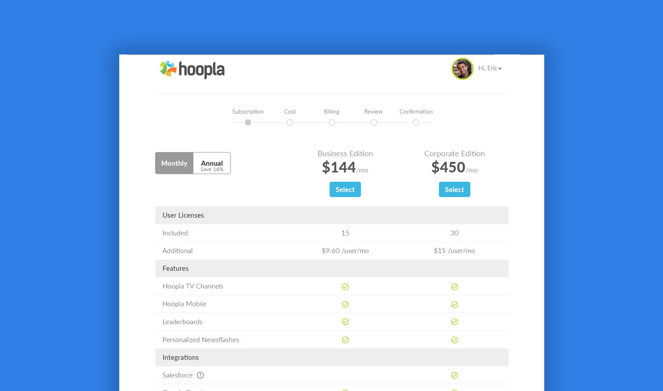This screenshot has height=391, width=663.
Task: Click Corporate Edition Personalized Newsflashes checkmark
Action: [454, 340]
